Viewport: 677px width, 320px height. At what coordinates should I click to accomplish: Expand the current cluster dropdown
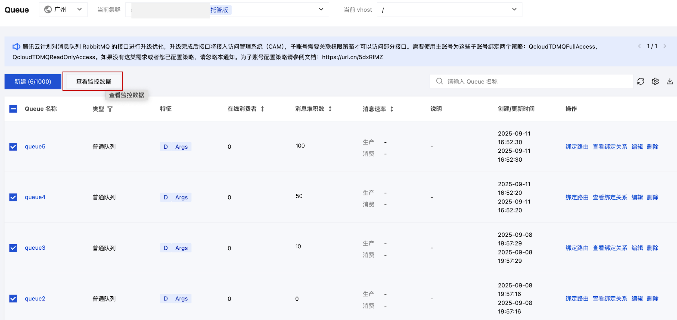[x=321, y=10]
